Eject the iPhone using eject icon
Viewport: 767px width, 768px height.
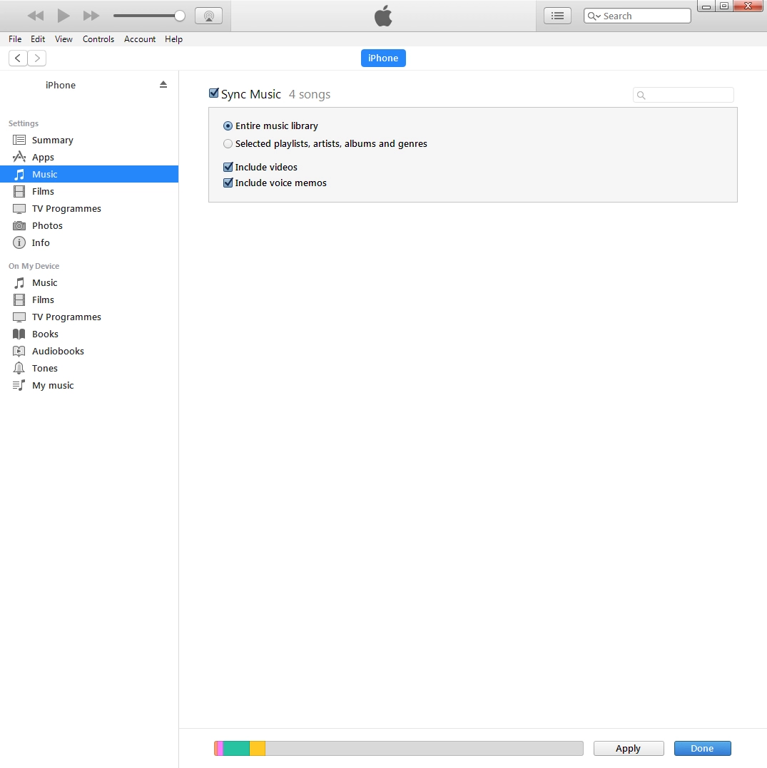click(163, 85)
